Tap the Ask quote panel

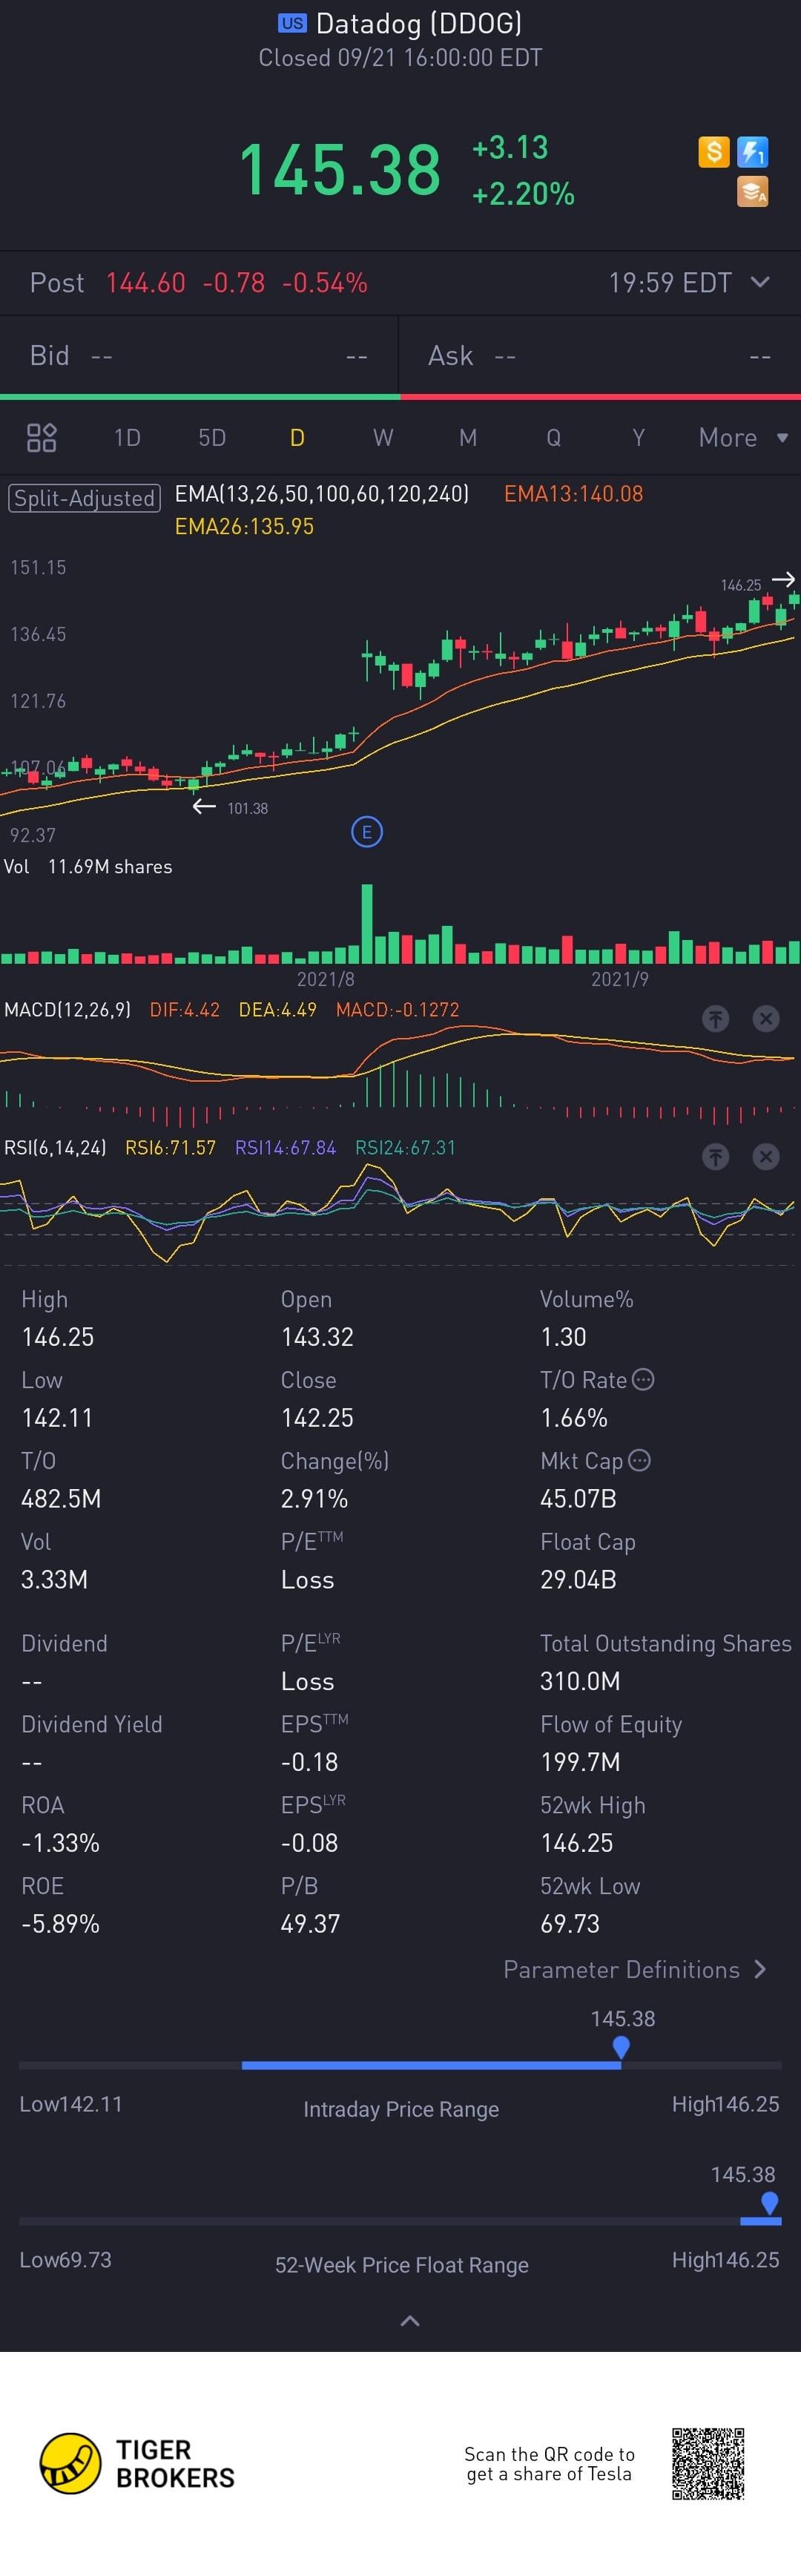point(600,356)
